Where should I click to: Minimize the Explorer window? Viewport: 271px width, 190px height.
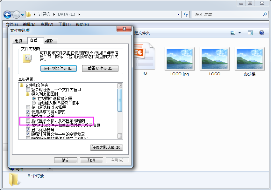(x=241, y=3)
